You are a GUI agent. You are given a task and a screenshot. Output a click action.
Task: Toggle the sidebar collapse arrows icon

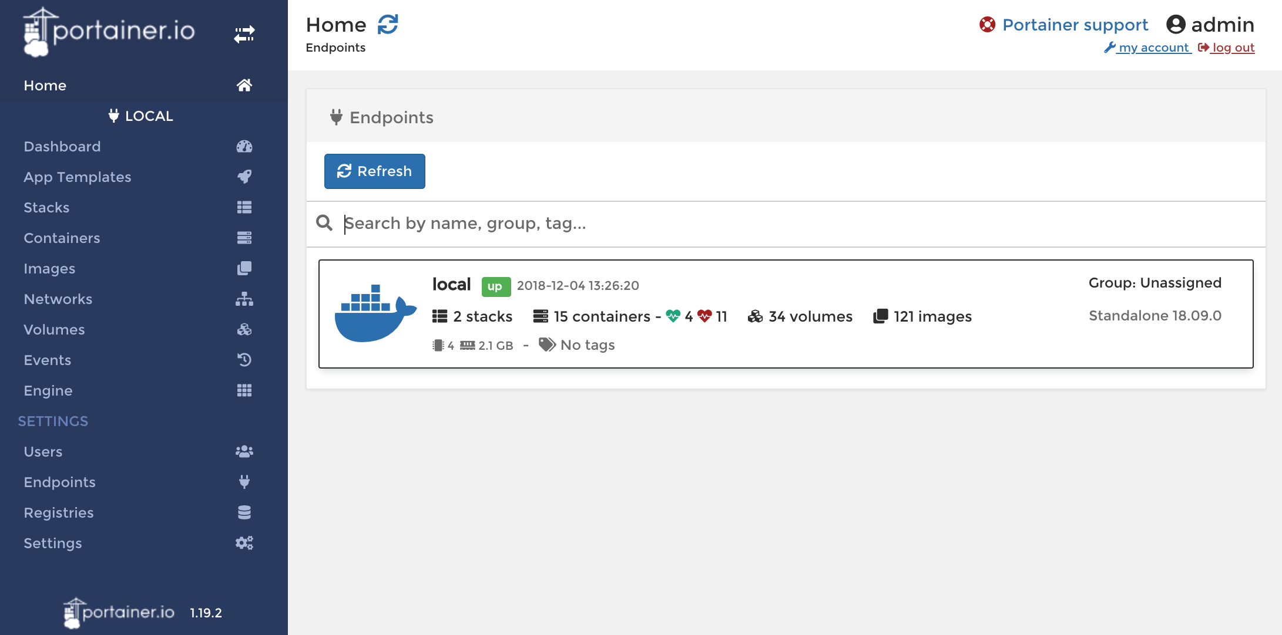click(x=244, y=34)
